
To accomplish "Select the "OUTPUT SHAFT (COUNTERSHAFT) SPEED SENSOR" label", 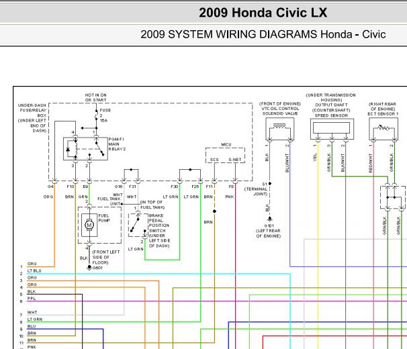I will [331, 110].
